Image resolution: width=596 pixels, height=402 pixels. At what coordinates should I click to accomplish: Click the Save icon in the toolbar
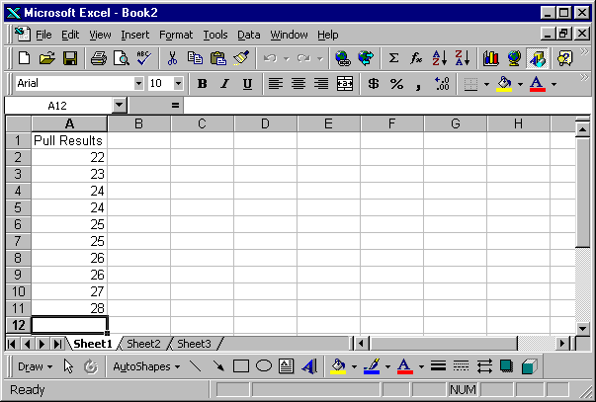tap(70, 58)
